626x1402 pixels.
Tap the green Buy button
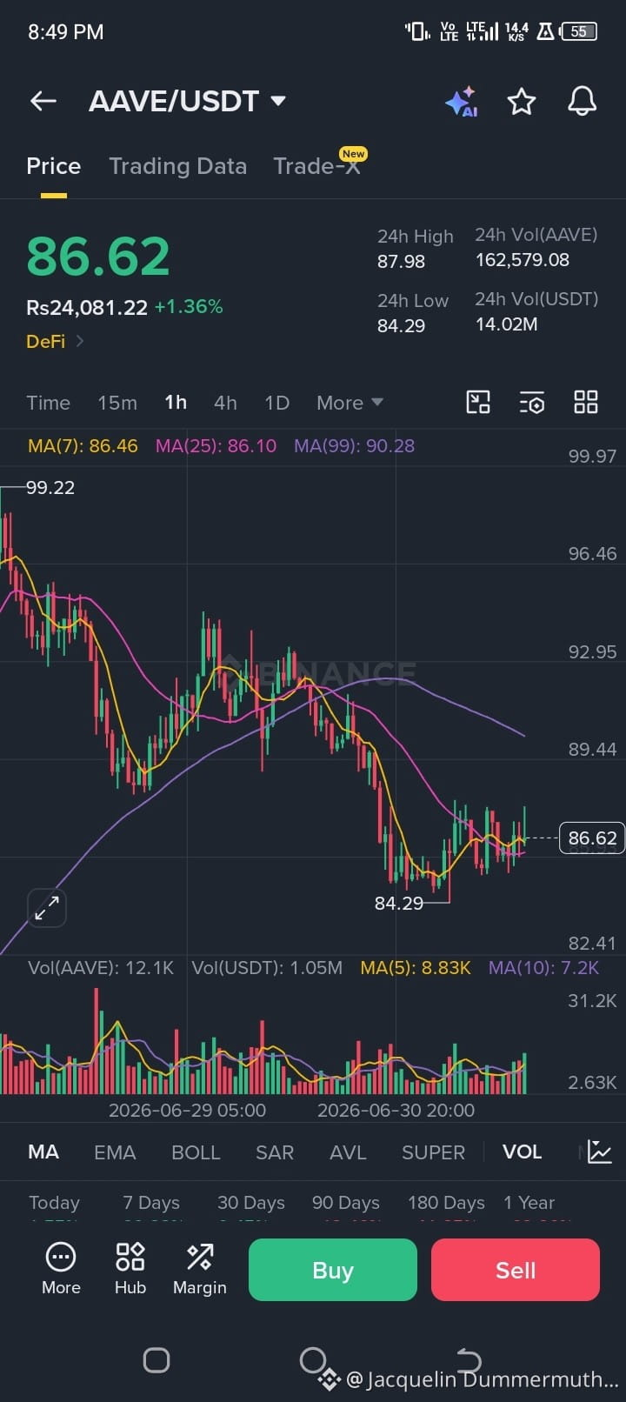pos(333,1270)
